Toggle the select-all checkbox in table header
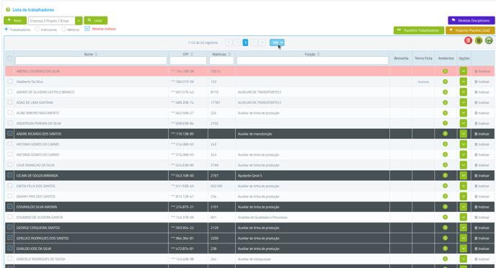Image resolution: width=496 pixels, height=268 pixels. point(10,58)
